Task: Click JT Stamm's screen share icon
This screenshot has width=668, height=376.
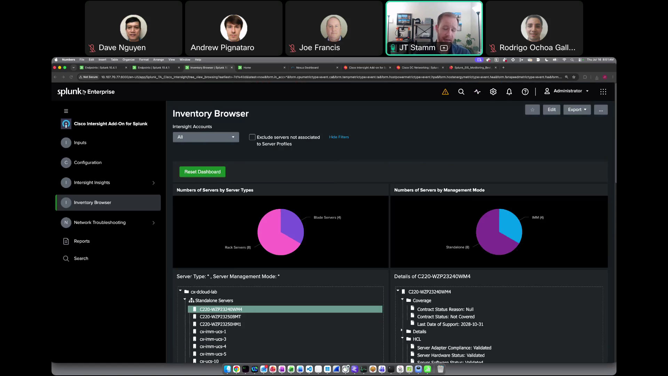Action: point(444,48)
